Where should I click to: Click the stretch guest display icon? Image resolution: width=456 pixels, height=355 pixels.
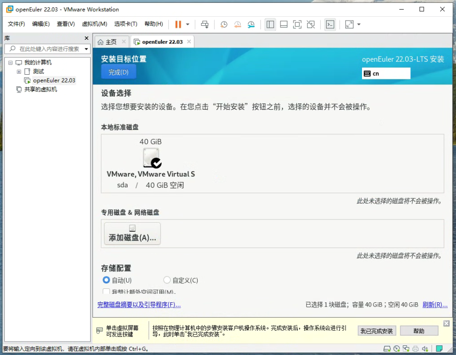point(349,24)
